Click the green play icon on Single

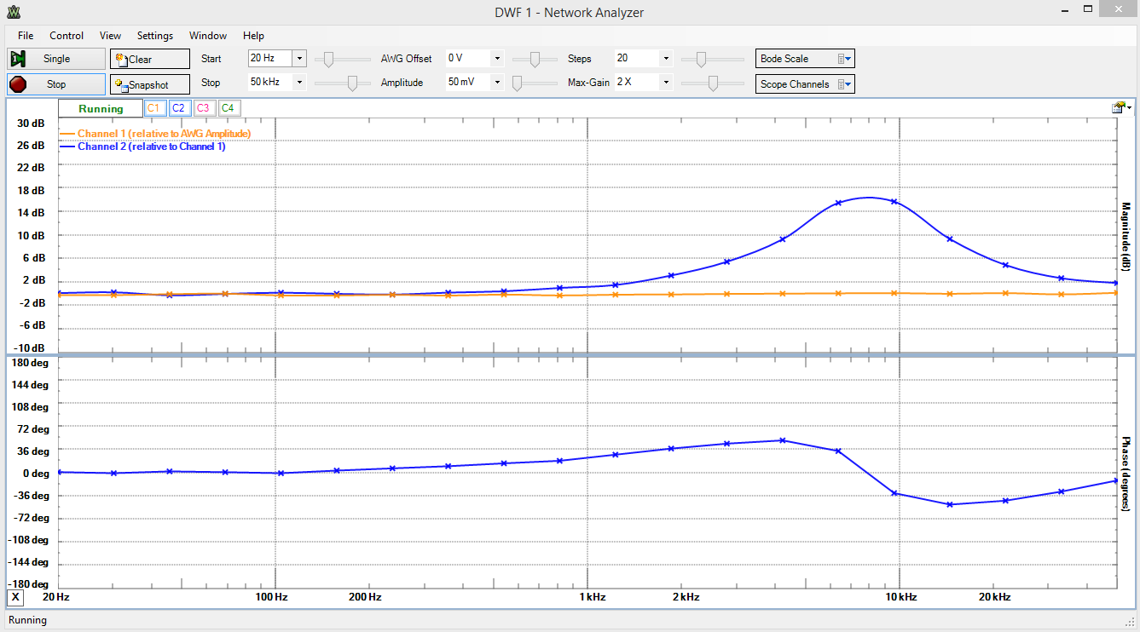[x=18, y=59]
